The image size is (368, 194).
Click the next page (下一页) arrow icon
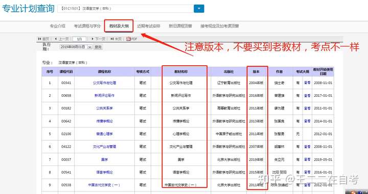pos(93,39)
